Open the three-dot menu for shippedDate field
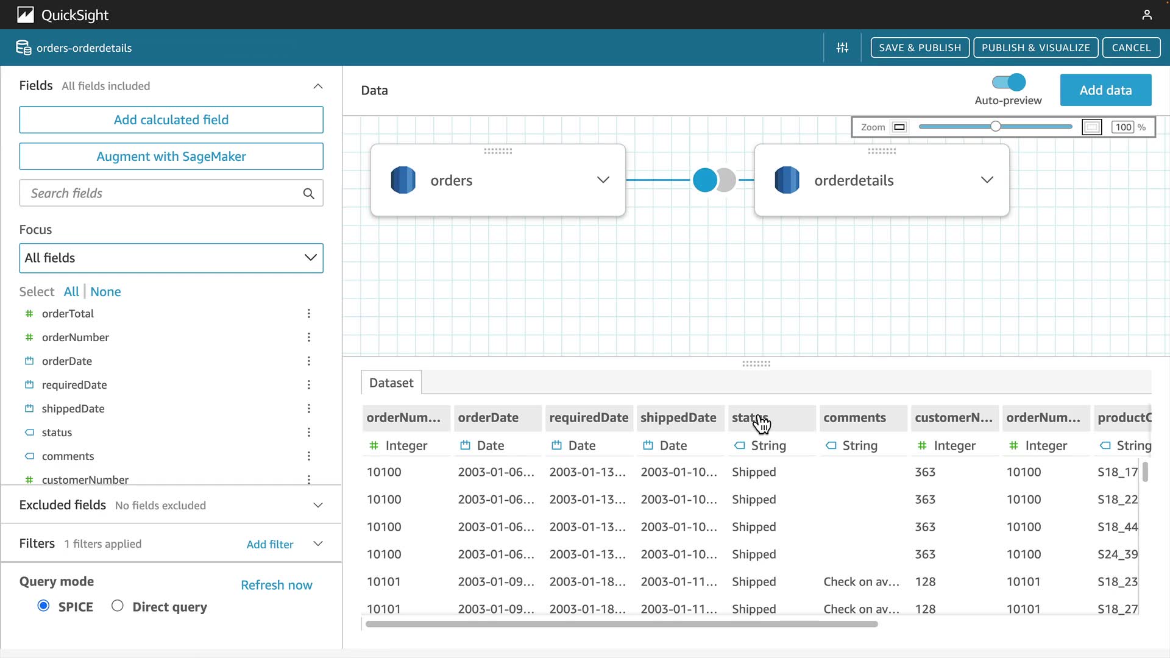The image size is (1170, 658). point(309,409)
